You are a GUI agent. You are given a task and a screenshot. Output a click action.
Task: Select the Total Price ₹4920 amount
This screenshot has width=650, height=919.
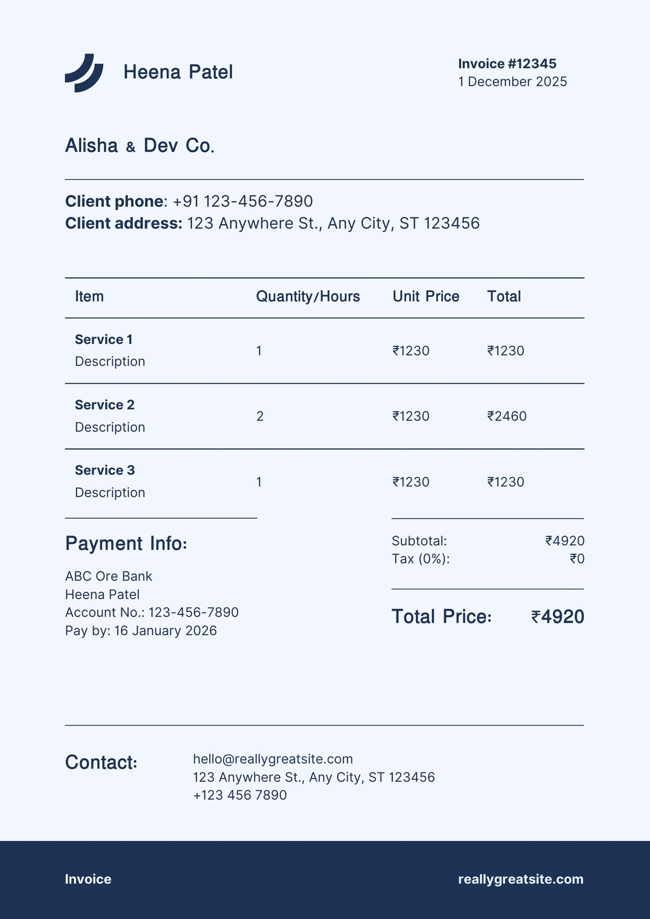[x=558, y=617]
